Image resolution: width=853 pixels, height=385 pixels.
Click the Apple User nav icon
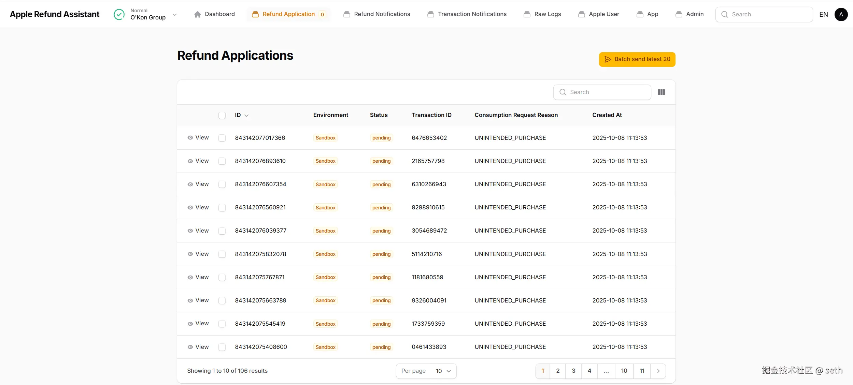tap(581, 14)
